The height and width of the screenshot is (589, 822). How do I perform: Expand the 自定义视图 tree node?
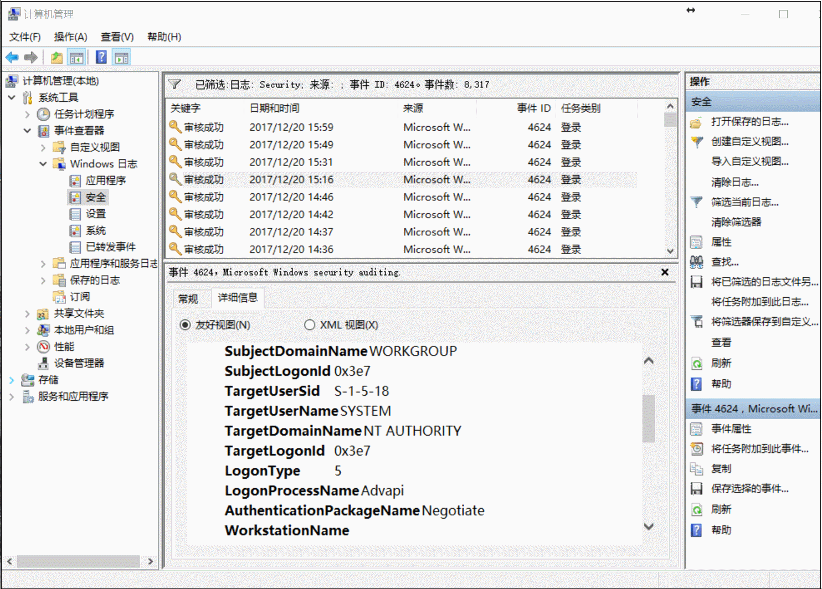43,147
